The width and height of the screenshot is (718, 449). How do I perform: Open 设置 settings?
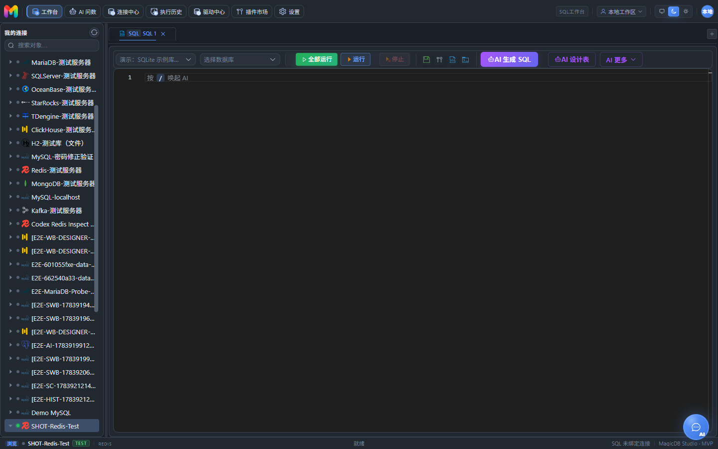[x=289, y=11]
